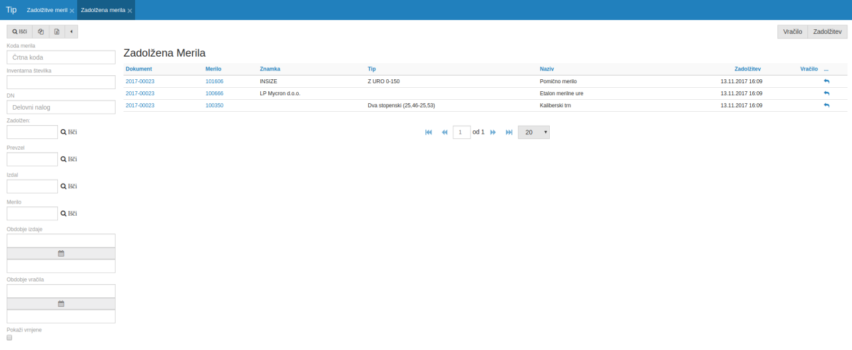The image size is (852, 350).
Task: Open merilo link 100666
Action: pos(214,93)
